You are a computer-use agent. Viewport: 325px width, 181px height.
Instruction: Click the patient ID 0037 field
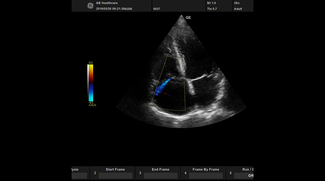tap(156, 9)
